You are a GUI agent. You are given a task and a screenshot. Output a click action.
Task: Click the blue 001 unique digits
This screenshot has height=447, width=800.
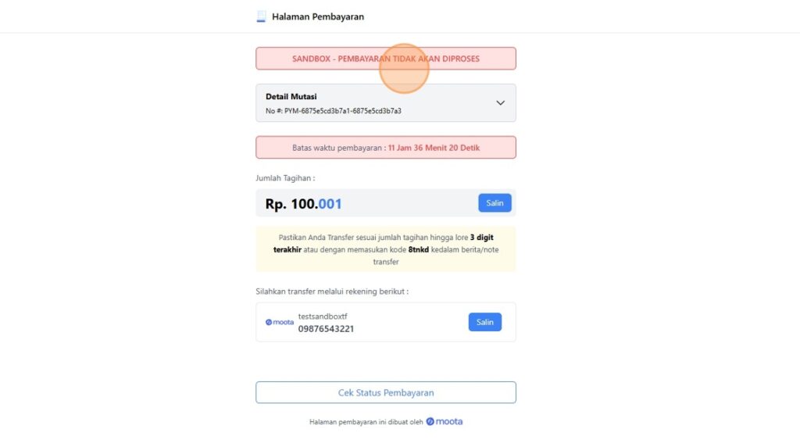pos(330,204)
